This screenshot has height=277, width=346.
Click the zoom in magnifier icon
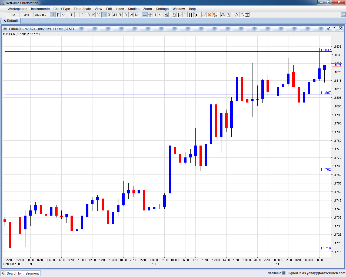[x=237, y=15]
